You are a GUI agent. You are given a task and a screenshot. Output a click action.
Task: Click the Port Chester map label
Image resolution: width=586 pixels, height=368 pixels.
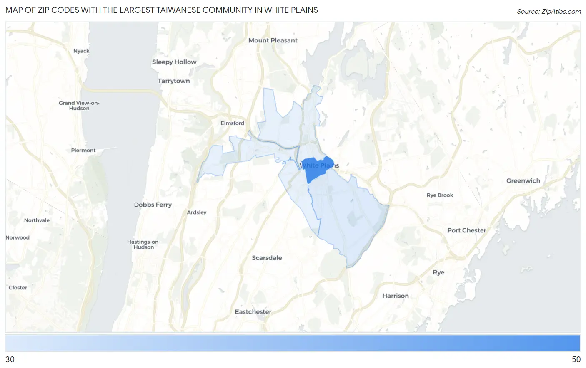[x=467, y=230]
